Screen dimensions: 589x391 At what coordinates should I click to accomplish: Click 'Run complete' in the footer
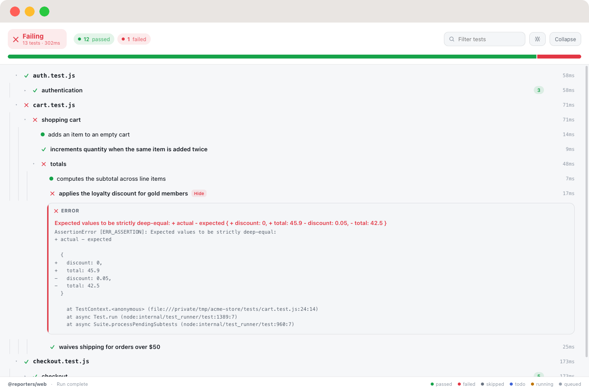pos(72,384)
